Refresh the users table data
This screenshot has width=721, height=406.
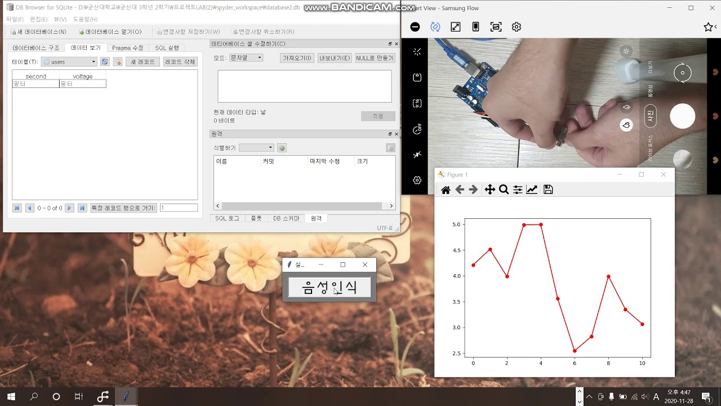pos(105,62)
